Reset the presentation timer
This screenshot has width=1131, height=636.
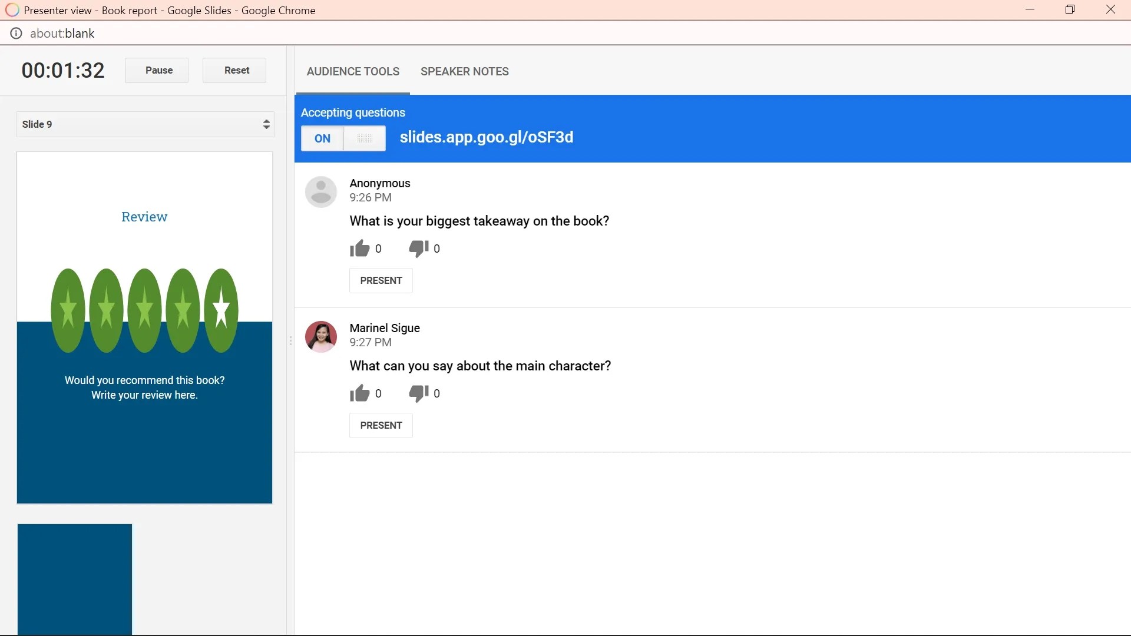(234, 70)
